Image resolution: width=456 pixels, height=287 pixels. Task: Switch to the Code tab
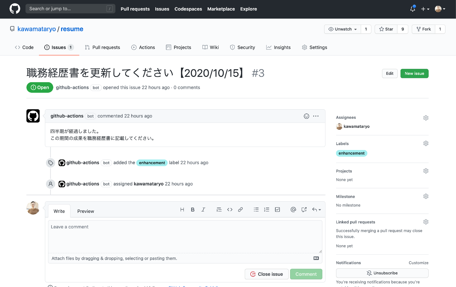[24, 47]
